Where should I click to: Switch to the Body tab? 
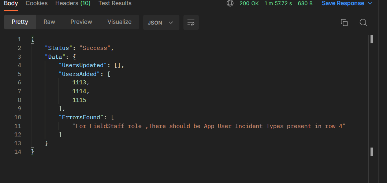click(11, 3)
